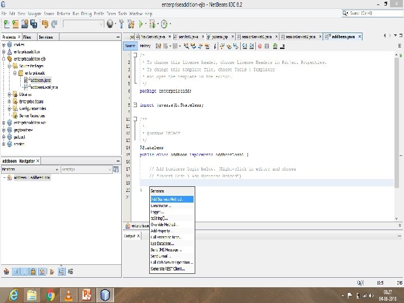This screenshot has width=404, height=303.
Task: Click the Search (Ctrl+I) input field
Action: click(x=375, y=13)
